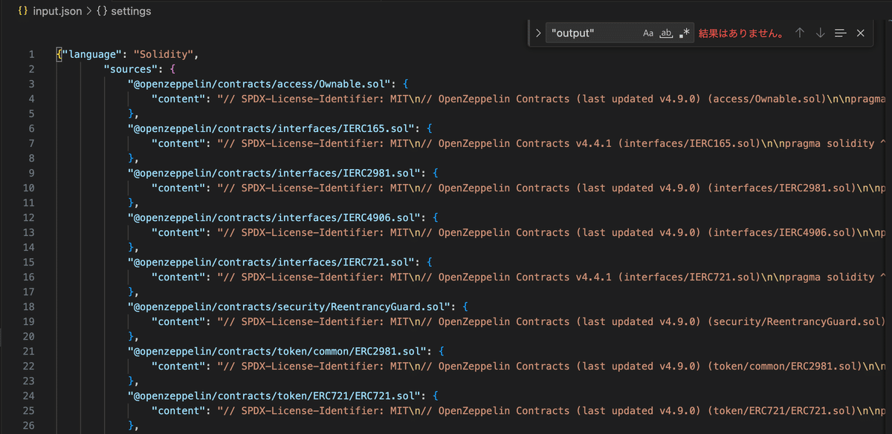
Task: Go to previous match arrow
Action: pyautogui.click(x=800, y=33)
